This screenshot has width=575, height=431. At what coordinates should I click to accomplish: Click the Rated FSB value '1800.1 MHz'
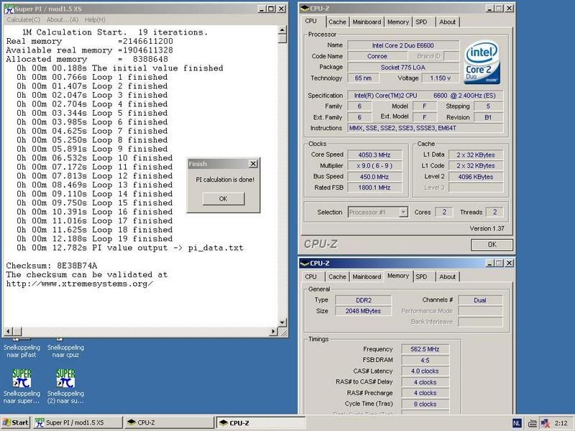[x=374, y=187]
